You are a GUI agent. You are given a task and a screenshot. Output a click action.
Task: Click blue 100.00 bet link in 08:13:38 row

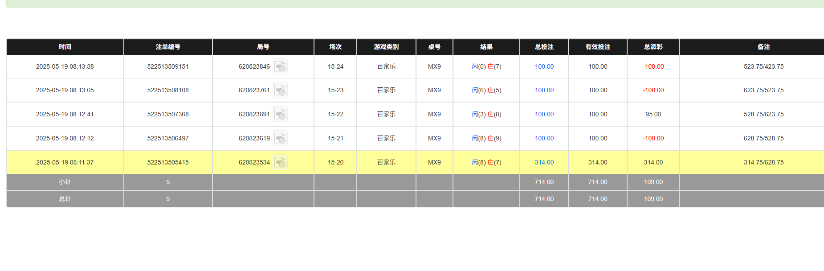coord(544,67)
